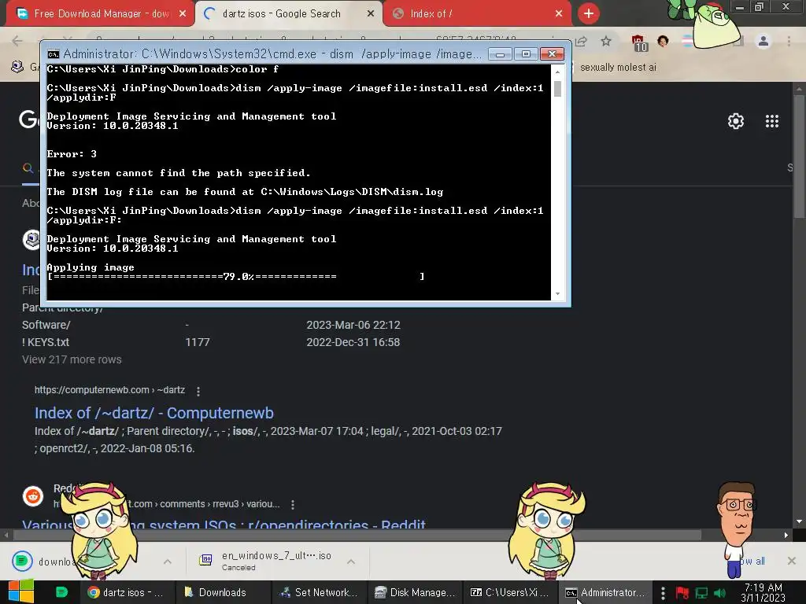This screenshot has height=604, width=806.
Task: Open Google apps grid
Action: click(772, 121)
